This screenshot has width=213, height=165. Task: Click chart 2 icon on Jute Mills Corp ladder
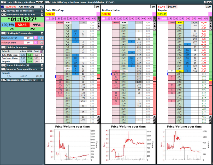tap(99, 20)
